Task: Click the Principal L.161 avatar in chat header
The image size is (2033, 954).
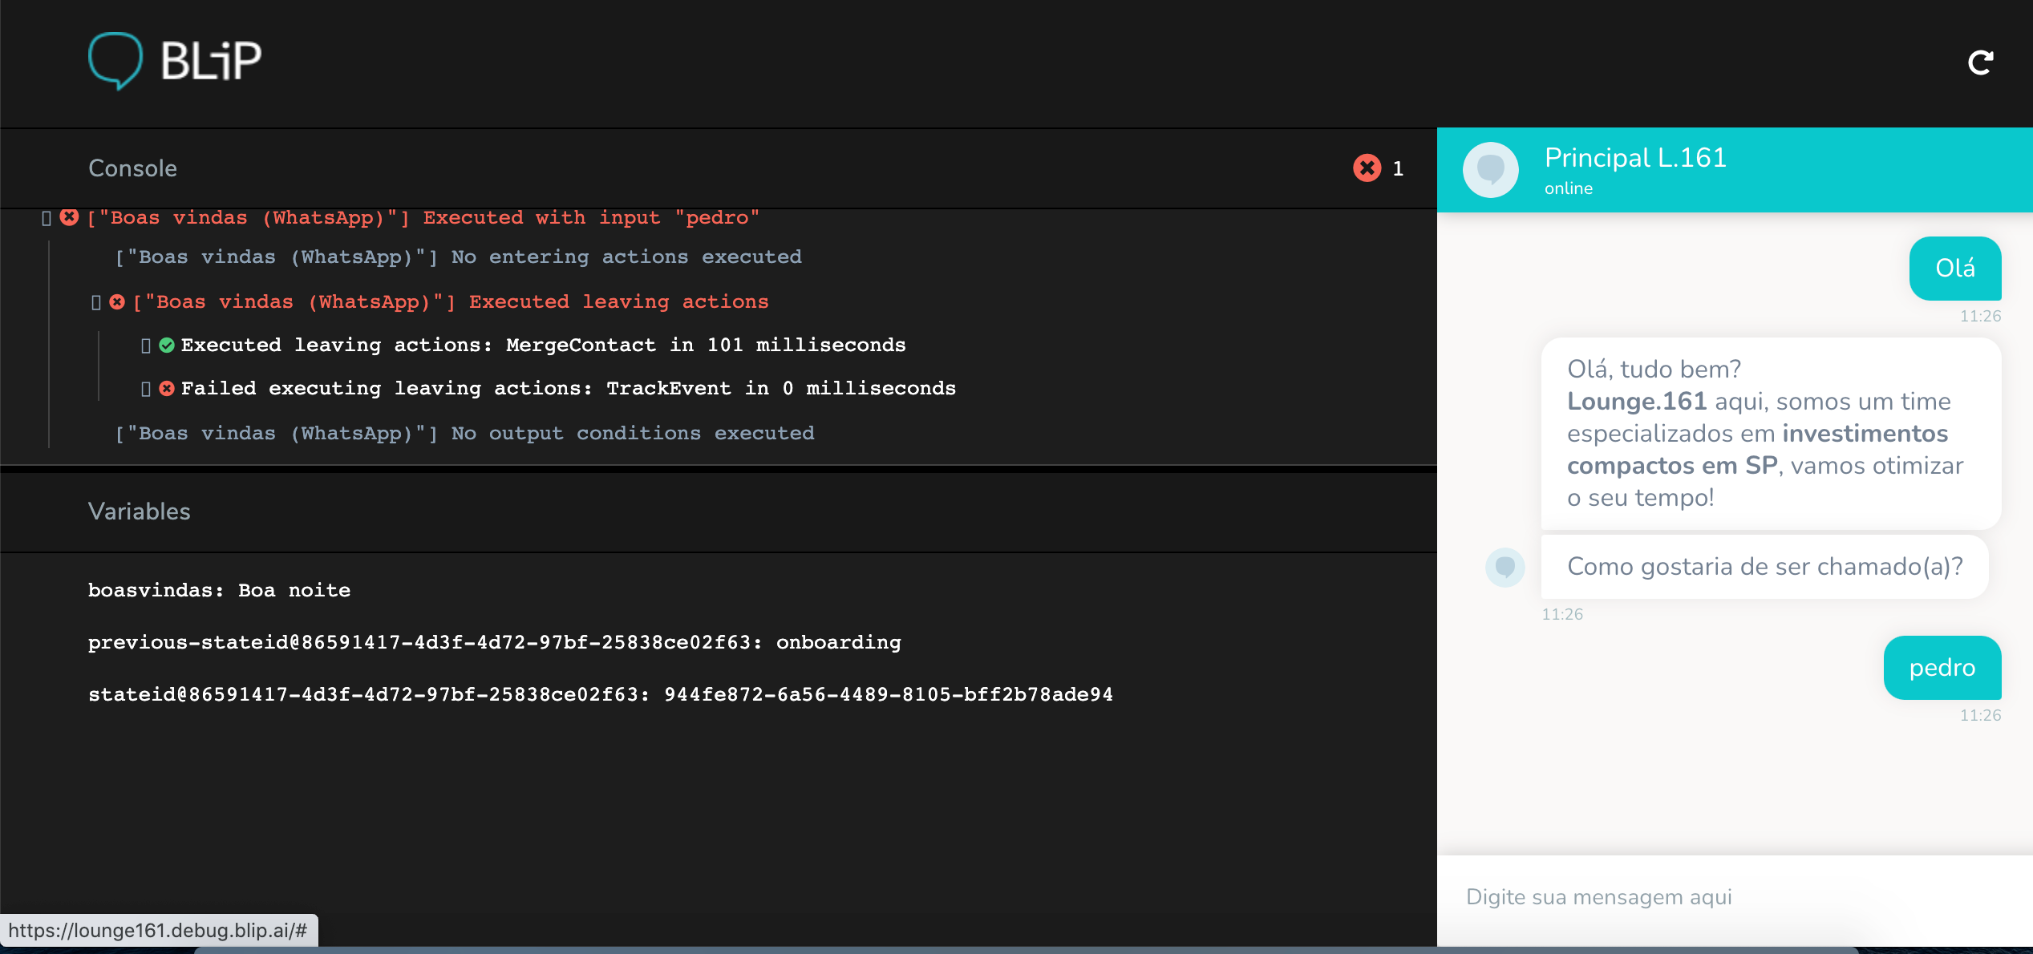Action: (x=1491, y=170)
